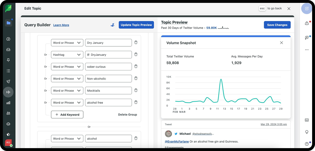Click the RG user avatar
The width and height of the screenshot is (315, 151).
click(8, 143)
